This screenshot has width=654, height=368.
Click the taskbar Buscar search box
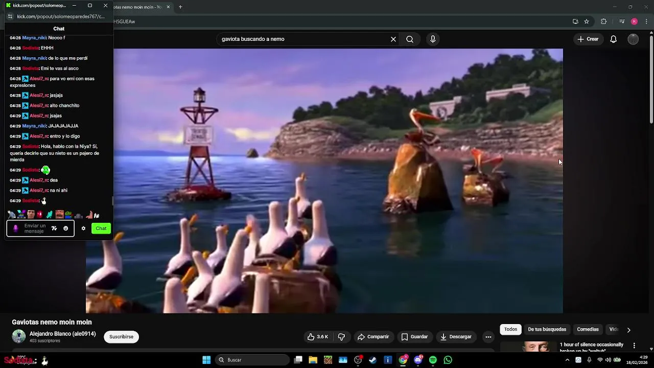coord(253,360)
